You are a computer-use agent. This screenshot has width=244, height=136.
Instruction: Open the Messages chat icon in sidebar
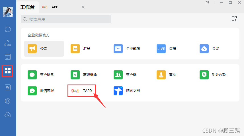tap(8, 29)
